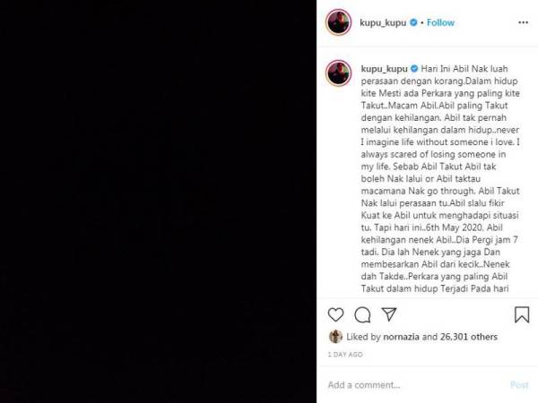Open comments with the speech bubble icon
The width and height of the screenshot is (538, 403).
362,315
